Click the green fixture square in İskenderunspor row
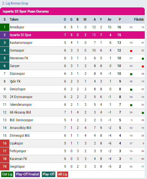 click(131, 105)
